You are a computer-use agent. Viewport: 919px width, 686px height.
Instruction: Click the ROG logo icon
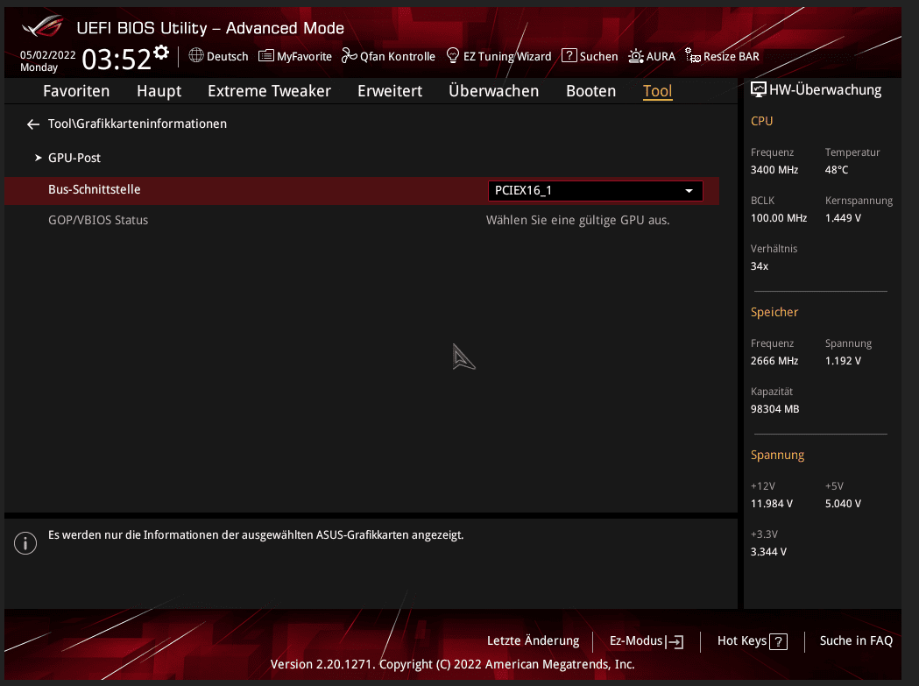tap(43, 25)
